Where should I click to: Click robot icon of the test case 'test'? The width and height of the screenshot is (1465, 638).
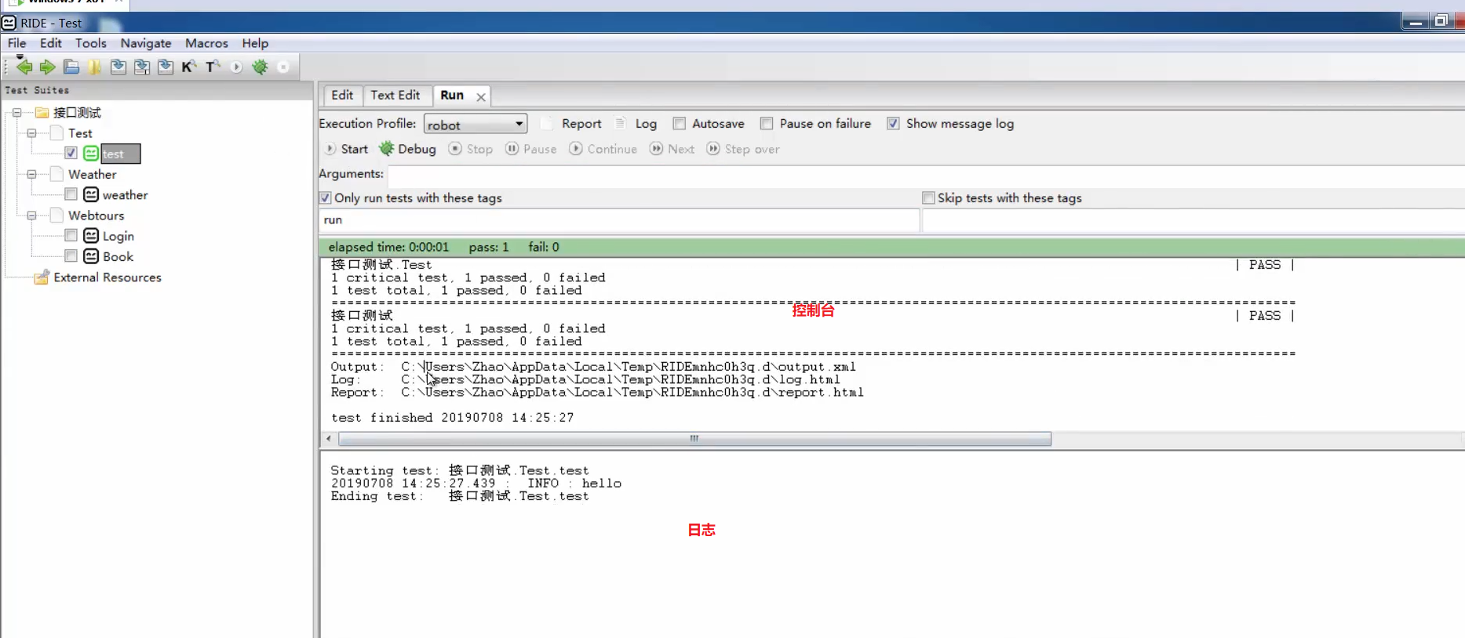pos(91,154)
